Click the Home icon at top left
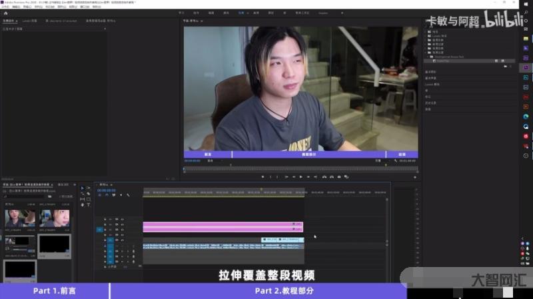 [5, 13]
